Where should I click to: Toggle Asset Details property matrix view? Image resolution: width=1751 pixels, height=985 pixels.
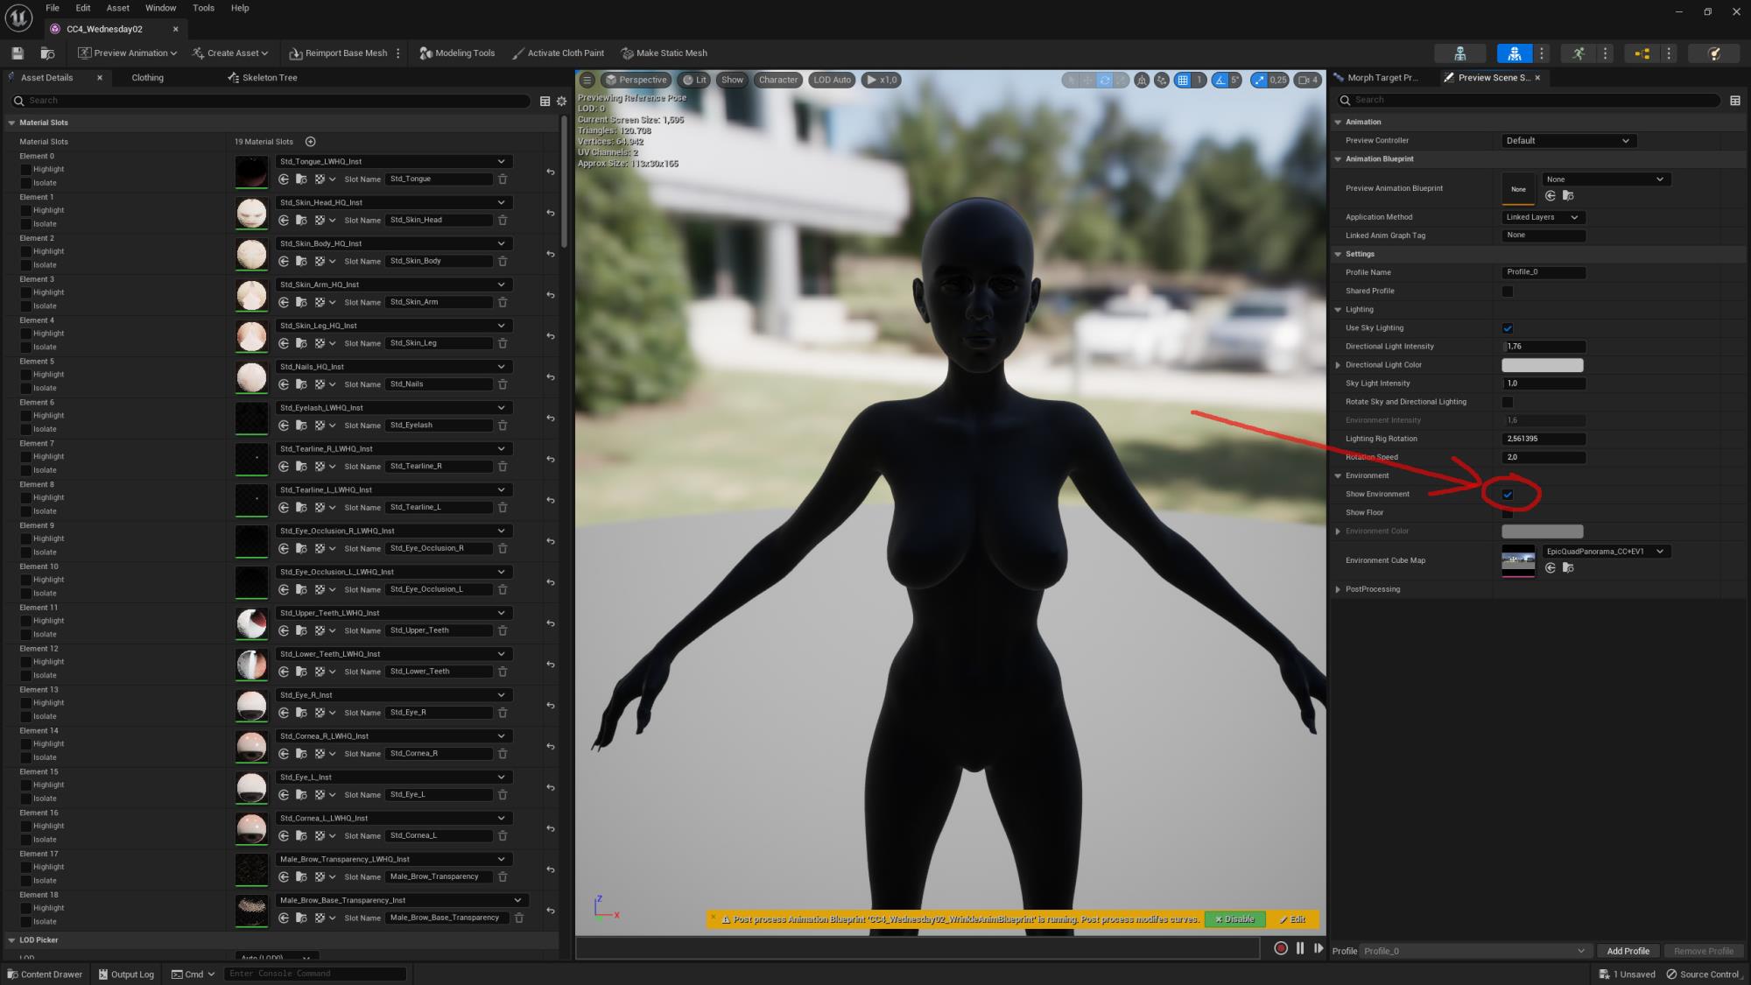click(545, 101)
